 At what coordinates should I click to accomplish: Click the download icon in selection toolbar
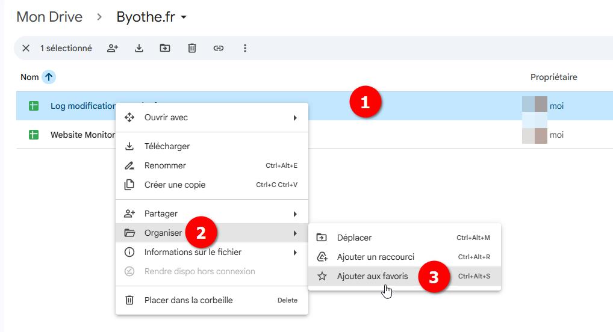coord(138,48)
